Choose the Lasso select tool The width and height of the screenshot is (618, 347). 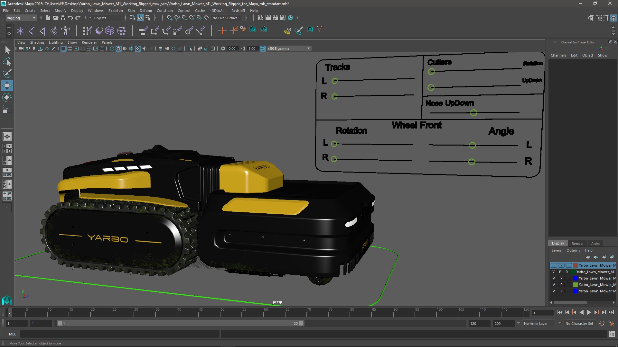tap(7, 62)
